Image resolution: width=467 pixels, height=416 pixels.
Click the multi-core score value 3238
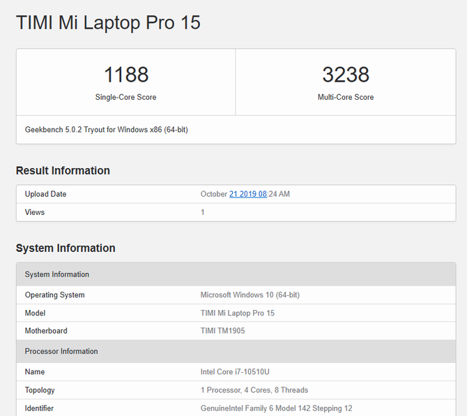346,75
